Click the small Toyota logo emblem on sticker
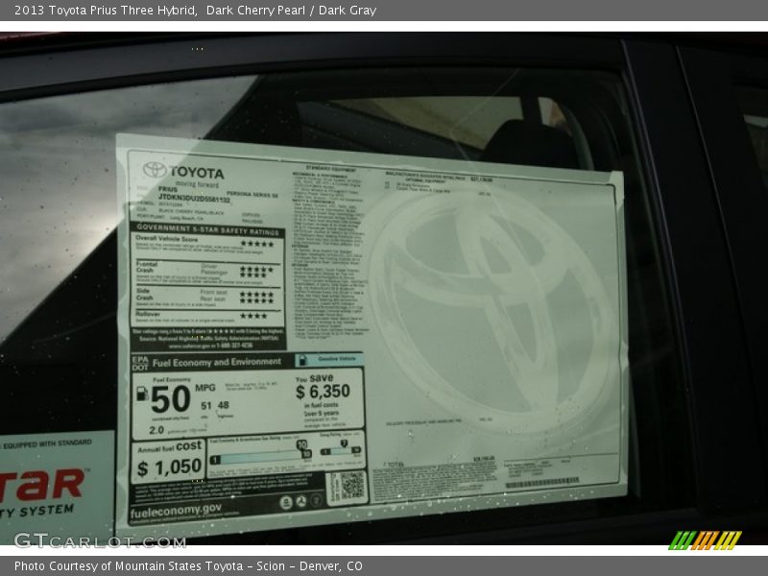This screenshot has height=576, width=768. (x=155, y=170)
